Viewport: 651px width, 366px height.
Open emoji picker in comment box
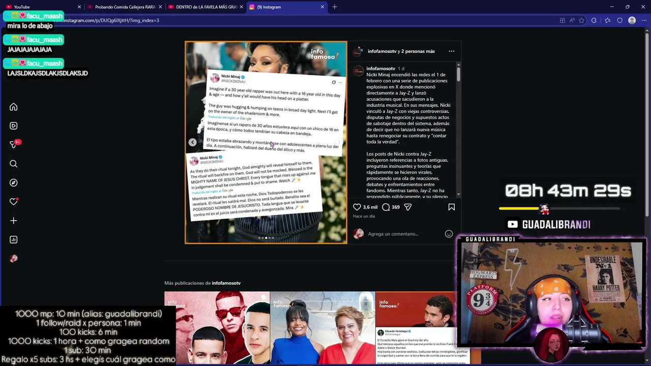(x=449, y=234)
